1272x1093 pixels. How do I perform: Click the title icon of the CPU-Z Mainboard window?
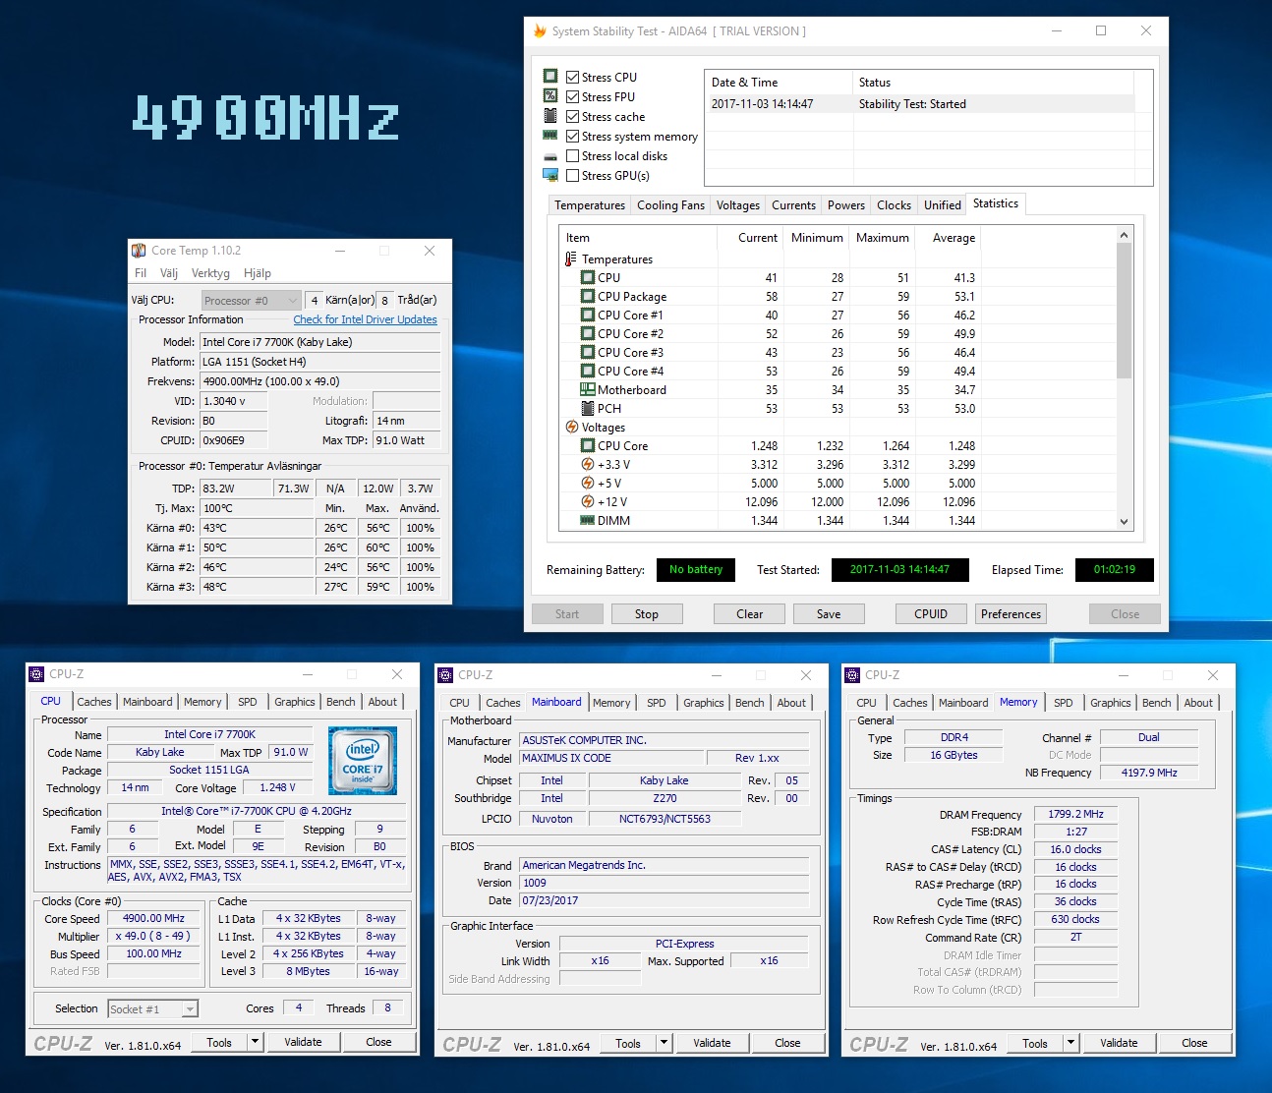click(445, 675)
